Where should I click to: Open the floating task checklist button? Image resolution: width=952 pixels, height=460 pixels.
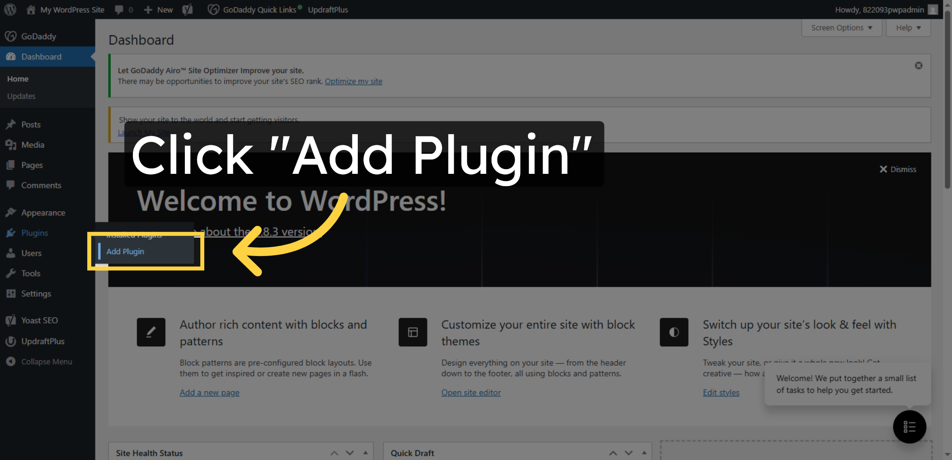[910, 427]
